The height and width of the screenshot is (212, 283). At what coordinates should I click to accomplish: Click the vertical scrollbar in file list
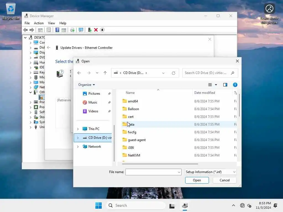239,105
